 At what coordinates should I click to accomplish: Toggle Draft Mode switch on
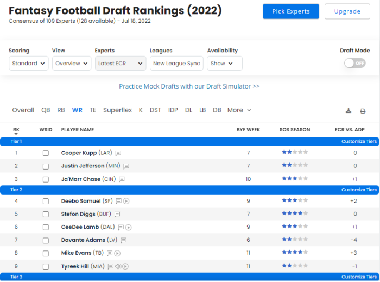point(354,63)
